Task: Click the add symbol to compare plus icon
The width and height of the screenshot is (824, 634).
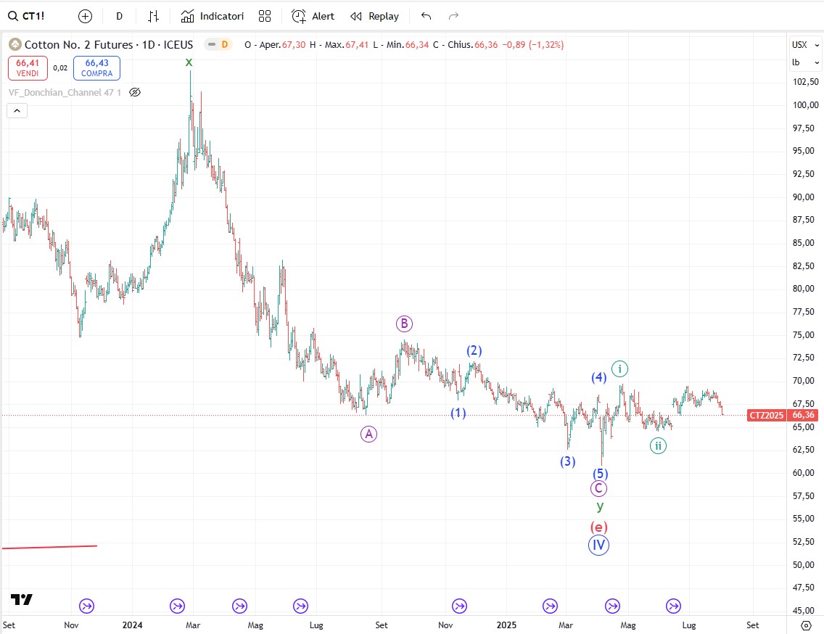Action: 86,16
